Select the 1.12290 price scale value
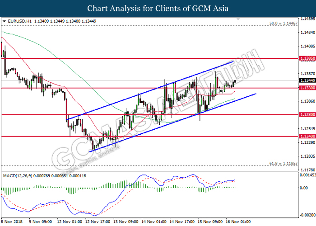 click(308, 142)
